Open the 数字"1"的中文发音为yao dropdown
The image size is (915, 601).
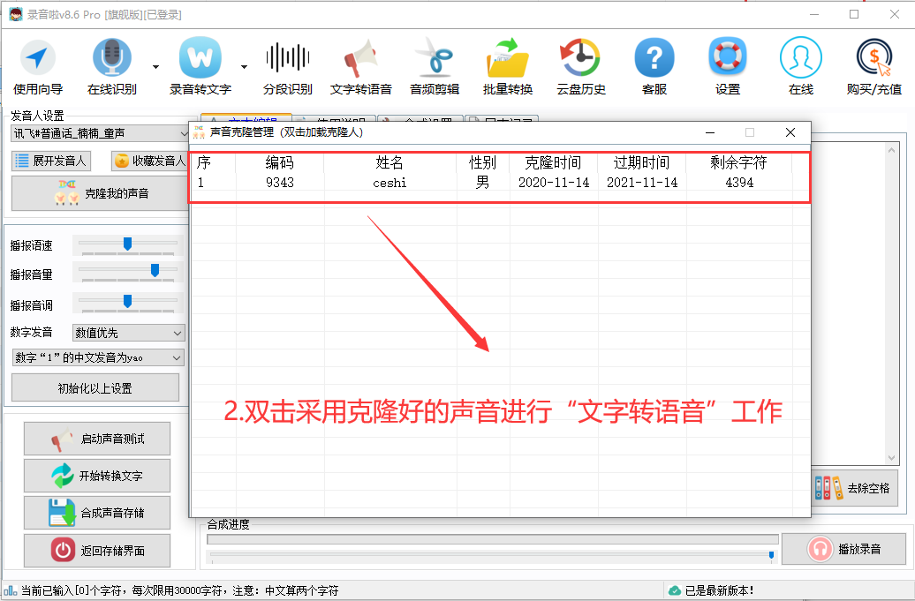(x=98, y=357)
